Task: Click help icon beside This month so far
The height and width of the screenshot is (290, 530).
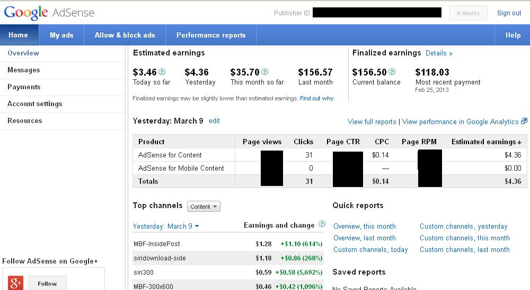Action: pyautogui.click(x=264, y=72)
